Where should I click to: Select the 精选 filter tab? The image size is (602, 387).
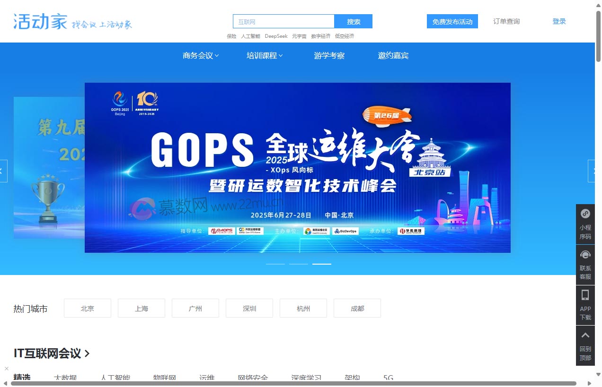(21, 377)
